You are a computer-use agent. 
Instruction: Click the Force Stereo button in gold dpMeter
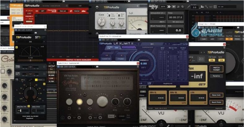[201, 59]
